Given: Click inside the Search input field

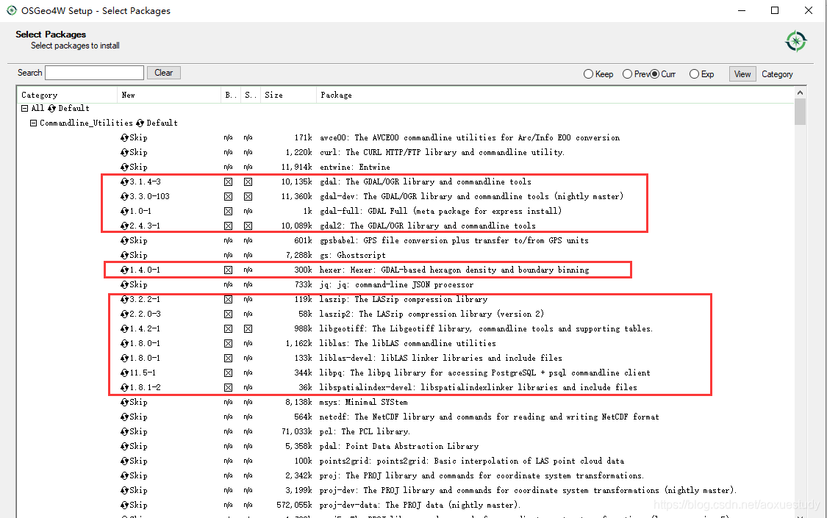Looking at the screenshot, I should (94, 72).
